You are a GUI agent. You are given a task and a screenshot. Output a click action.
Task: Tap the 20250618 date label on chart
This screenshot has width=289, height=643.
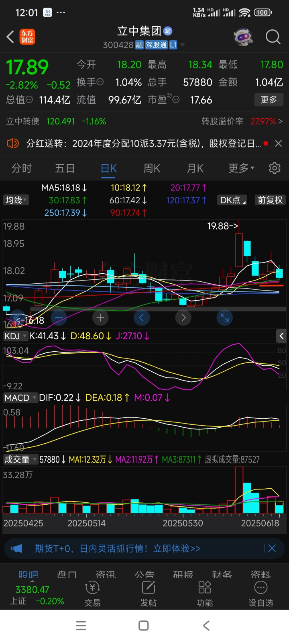[260, 523]
